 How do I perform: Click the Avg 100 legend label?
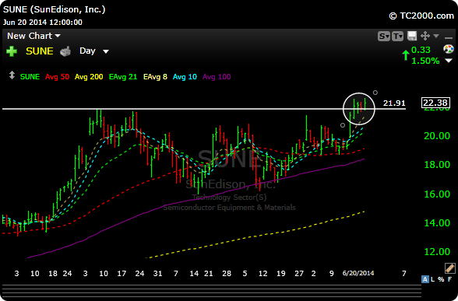click(217, 77)
